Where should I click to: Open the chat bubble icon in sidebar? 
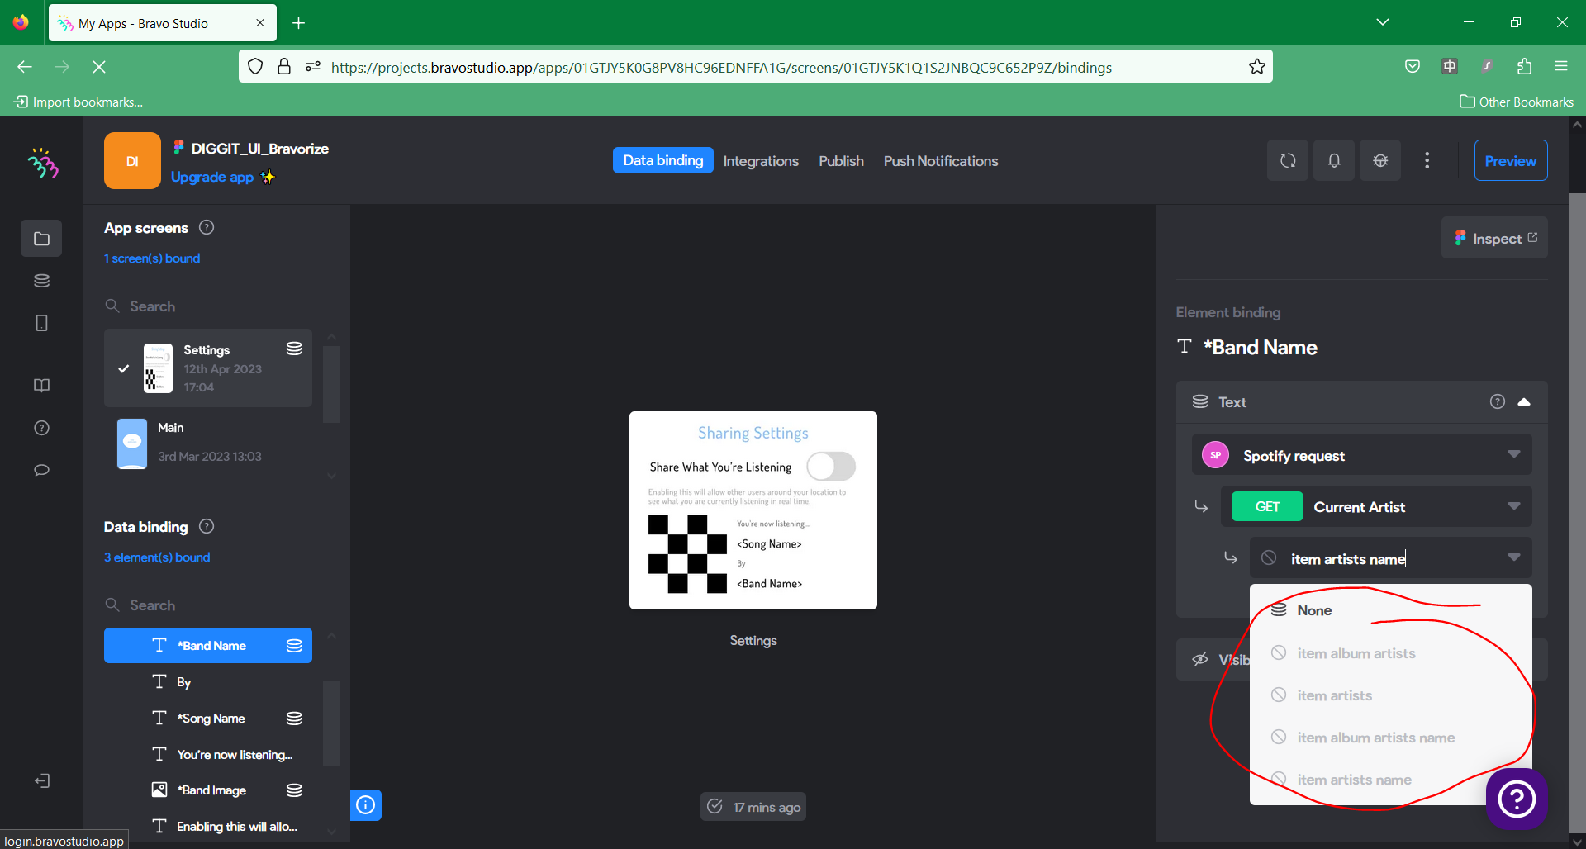tap(41, 470)
